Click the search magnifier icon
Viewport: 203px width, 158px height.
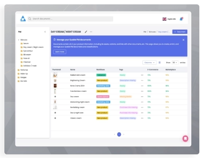(x=30, y=19)
